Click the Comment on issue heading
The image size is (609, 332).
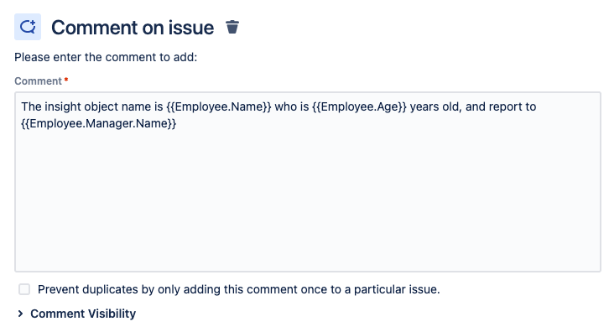133,28
